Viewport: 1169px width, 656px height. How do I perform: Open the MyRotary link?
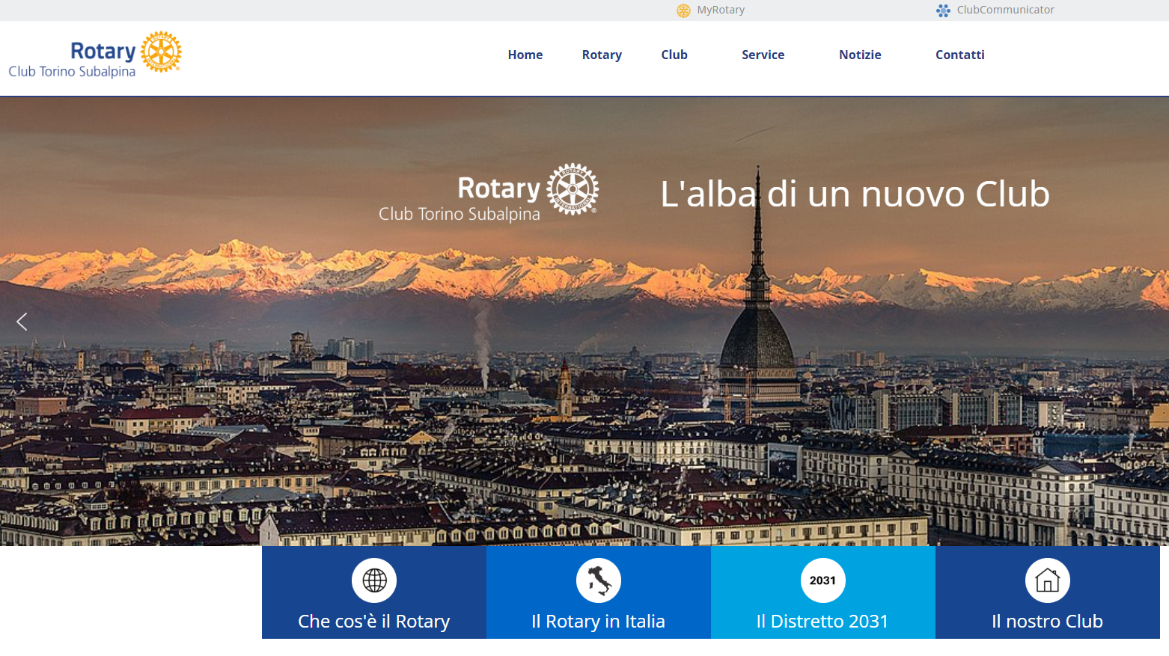(x=721, y=10)
